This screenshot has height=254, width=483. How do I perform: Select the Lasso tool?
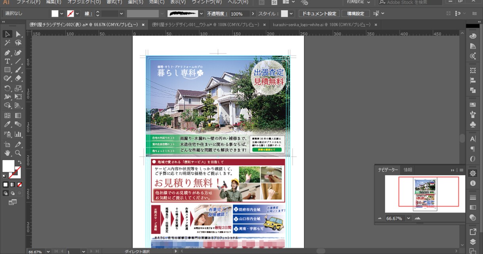pyautogui.click(x=18, y=43)
